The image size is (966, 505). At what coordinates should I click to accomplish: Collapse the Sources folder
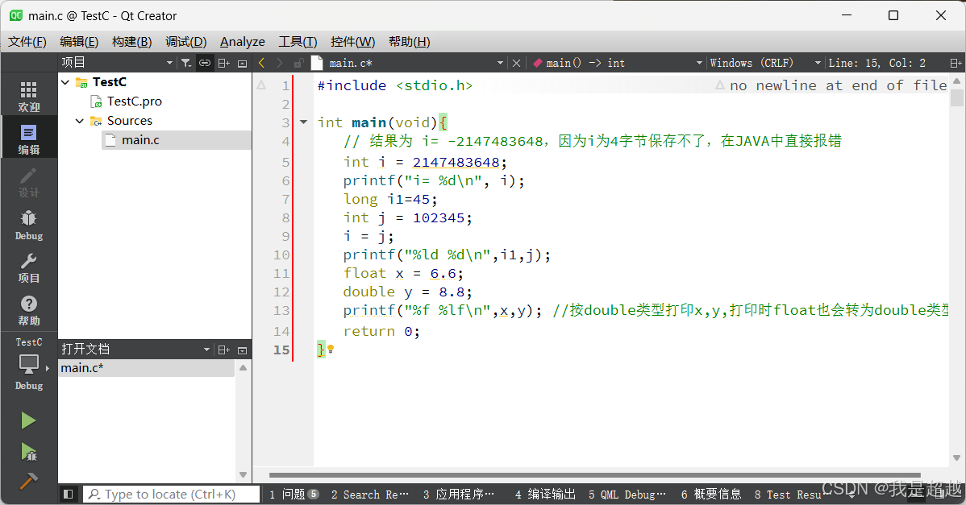click(x=79, y=120)
